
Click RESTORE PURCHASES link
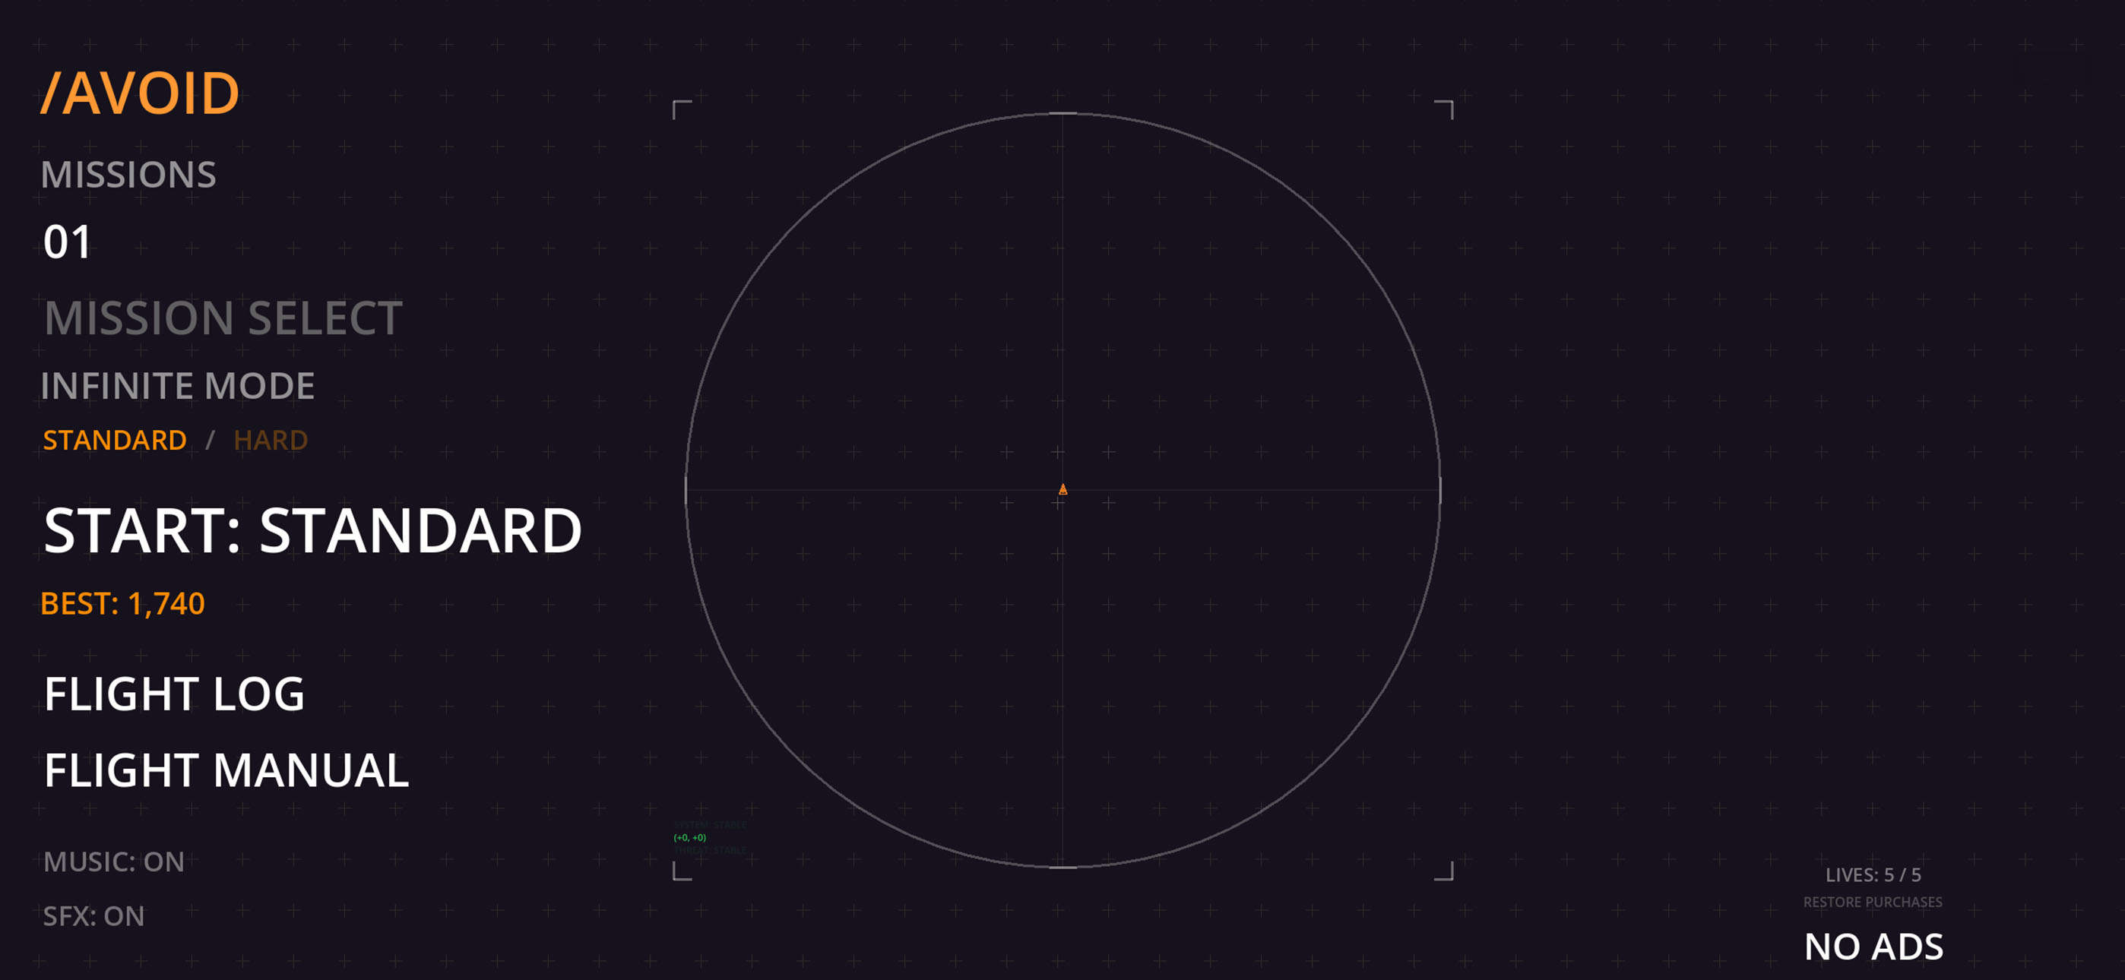pyautogui.click(x=1873, y=903)
